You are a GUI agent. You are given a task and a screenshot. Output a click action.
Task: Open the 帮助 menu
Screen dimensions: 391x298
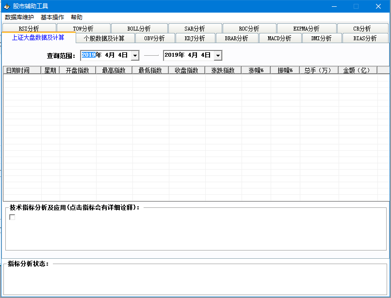pos(77,17)
